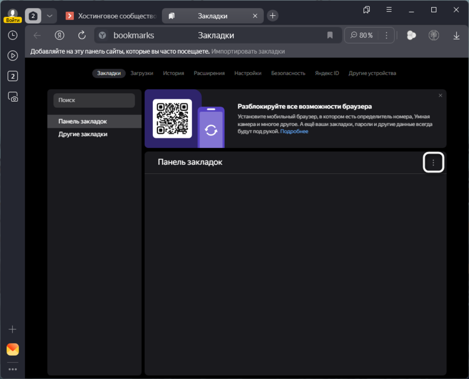Open History from the clock sidebar icon

(x=12, y=36)
